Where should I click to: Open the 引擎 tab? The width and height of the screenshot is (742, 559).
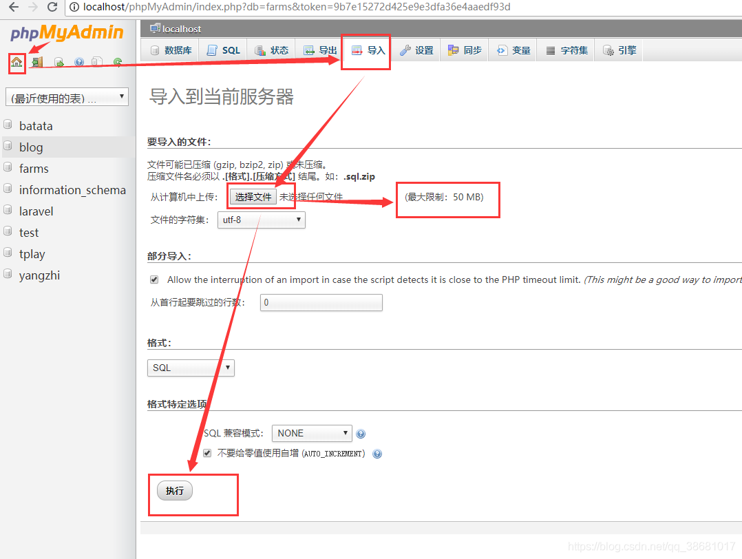(x=619, y=50)
